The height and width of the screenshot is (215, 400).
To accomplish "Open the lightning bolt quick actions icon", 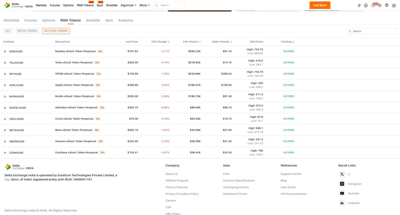I will 359,5.
